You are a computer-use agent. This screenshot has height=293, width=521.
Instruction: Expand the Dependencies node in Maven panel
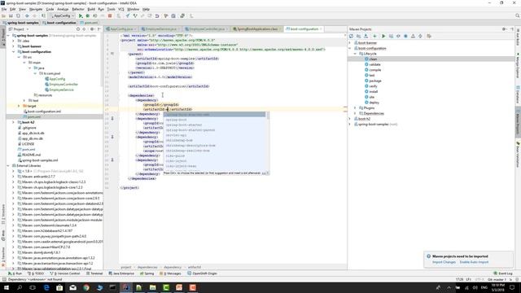355,113
